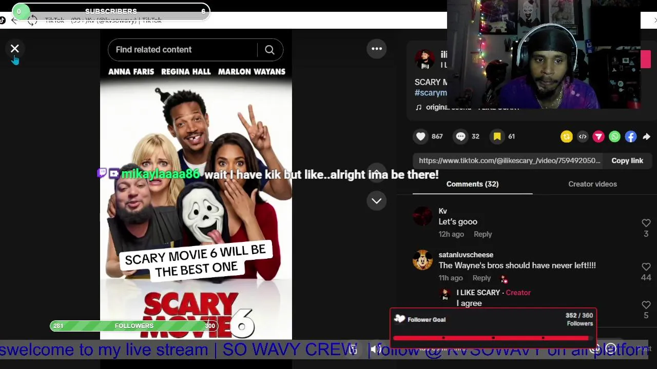
Task: Open satanluvscheese profile avatar
Action: click(422, 260)
